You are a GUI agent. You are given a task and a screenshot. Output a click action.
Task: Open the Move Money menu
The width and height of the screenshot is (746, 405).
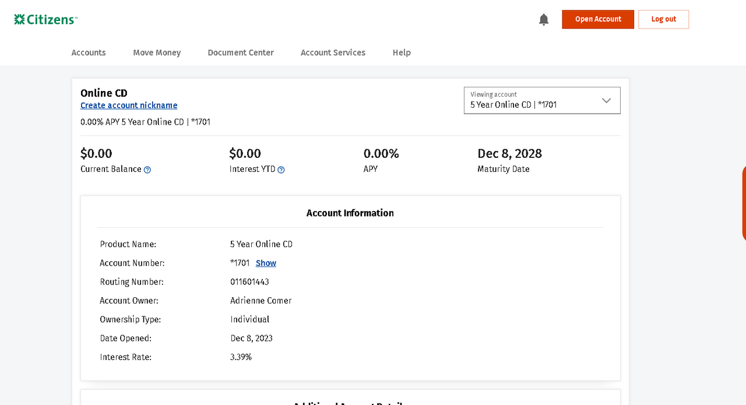coord(157,52)
